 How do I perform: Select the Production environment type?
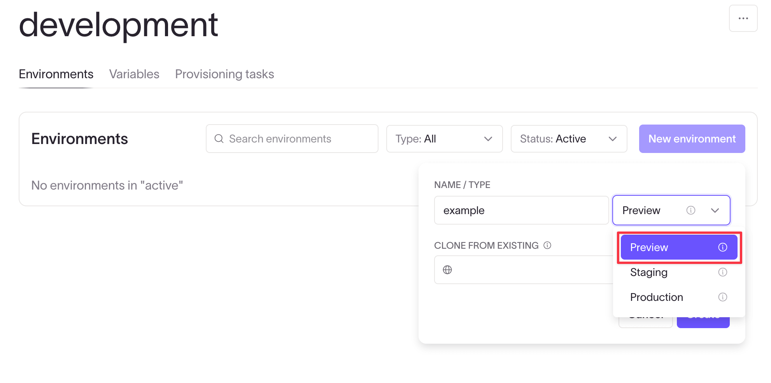[x=679, y=297]
